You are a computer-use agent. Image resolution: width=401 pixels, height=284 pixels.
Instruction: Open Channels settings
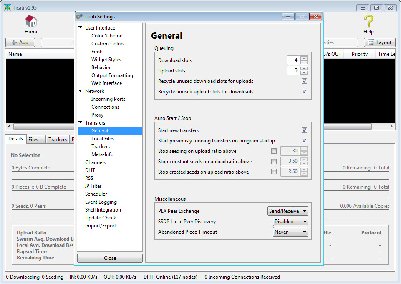(x=95, y=162)
